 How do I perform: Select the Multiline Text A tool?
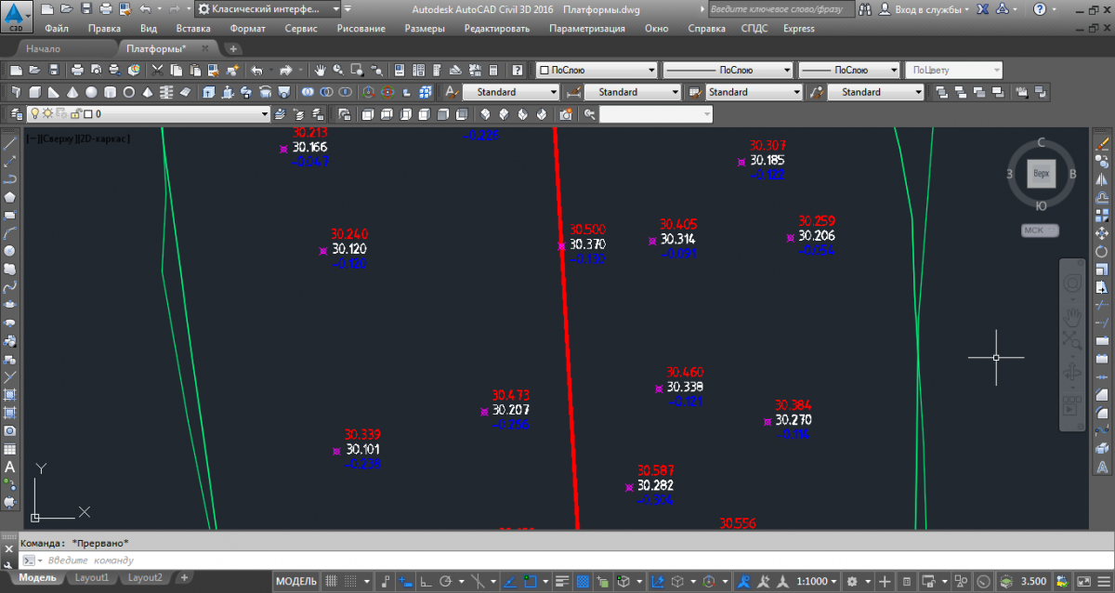coord(10,467)
